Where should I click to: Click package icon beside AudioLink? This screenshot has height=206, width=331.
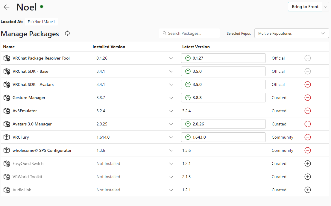(x=7, y=190)
